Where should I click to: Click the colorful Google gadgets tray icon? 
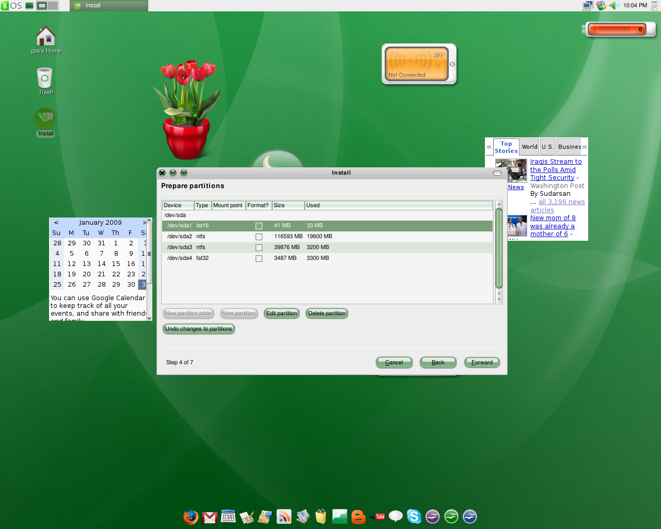coord(601,6)
